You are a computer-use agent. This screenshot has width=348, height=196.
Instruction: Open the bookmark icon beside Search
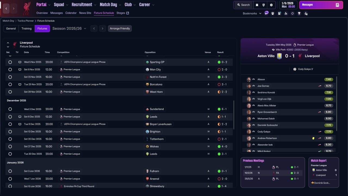(x=257, y=5)
